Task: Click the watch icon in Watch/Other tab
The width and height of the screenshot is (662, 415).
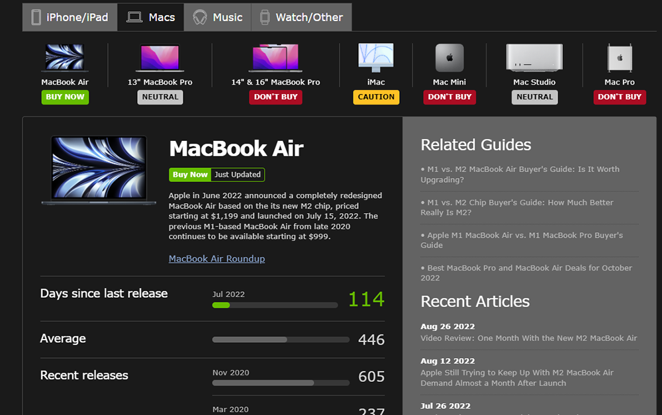Action: pos(265,17)
